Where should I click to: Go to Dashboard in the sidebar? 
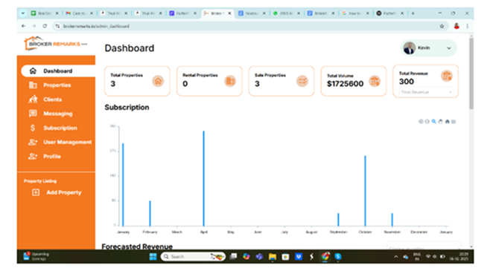(x=58, y=71)
